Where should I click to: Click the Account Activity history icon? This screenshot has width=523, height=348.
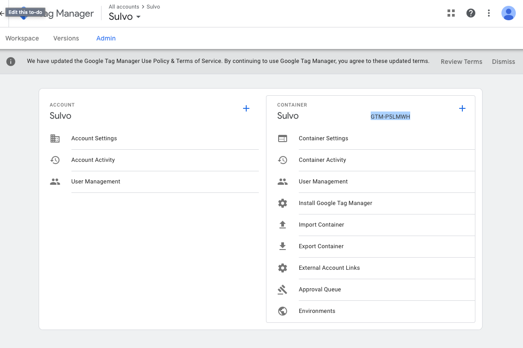(55, 160)
